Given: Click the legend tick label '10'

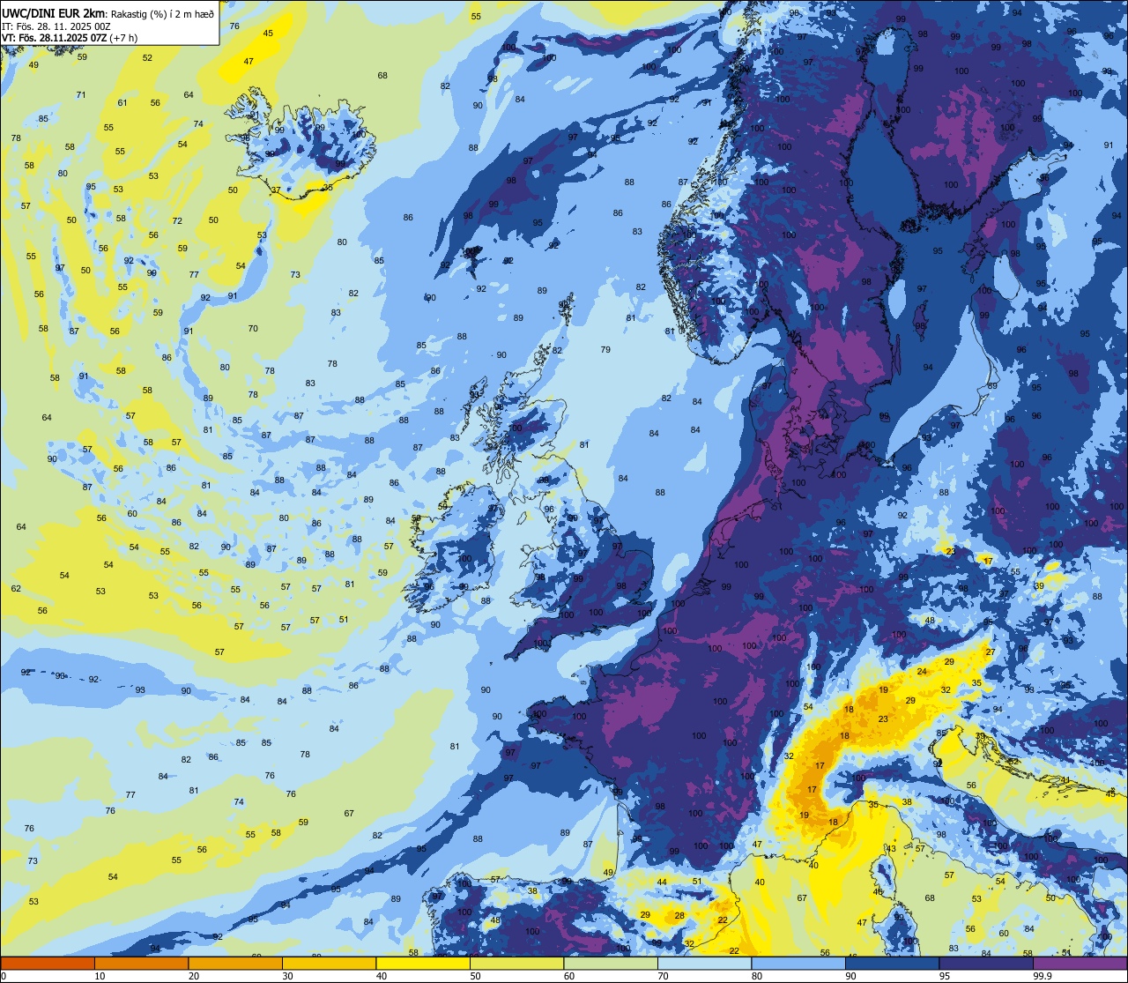Looking at the screenshot, I should click(100, 976).
